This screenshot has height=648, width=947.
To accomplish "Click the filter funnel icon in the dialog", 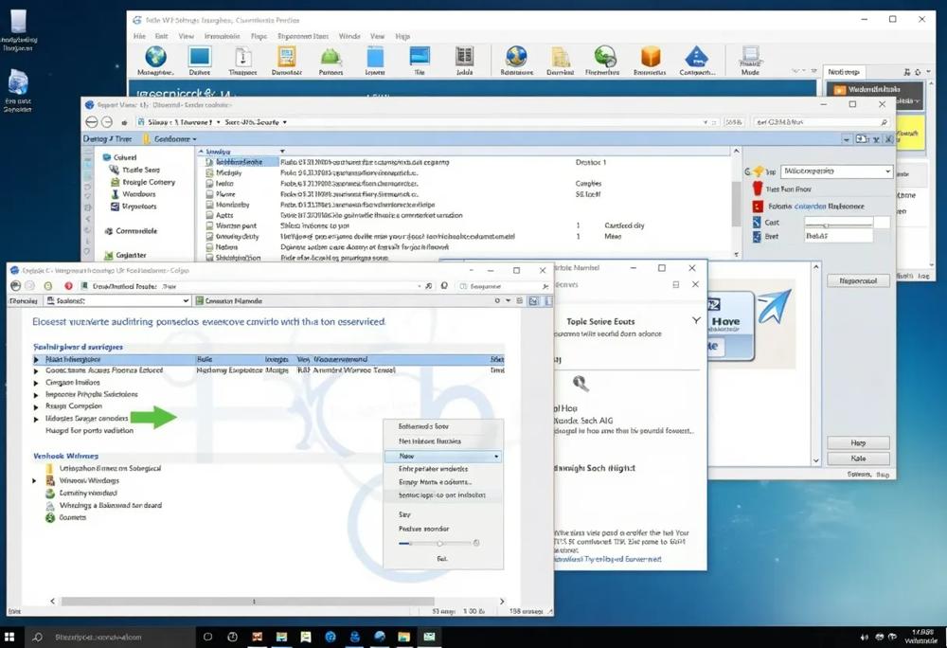I will [696, 320].
